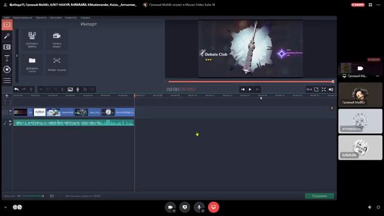Rotate the selected clip
384x216 pixels.
click(x=48, y=89)
